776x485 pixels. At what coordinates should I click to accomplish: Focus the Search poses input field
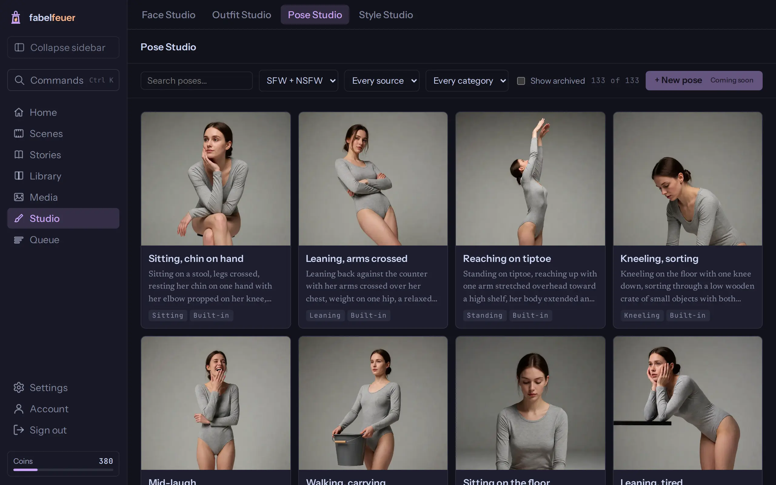click(196, 81)
